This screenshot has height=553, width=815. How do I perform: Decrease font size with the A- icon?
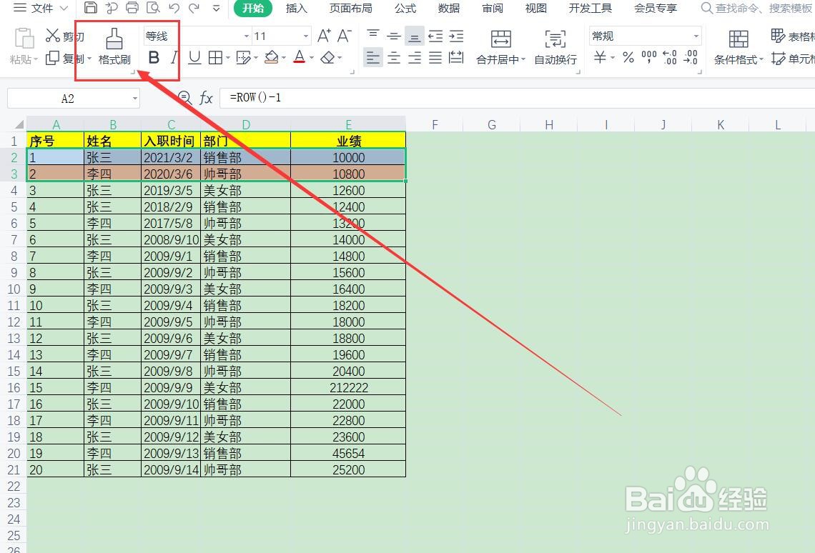click(344, 36)
